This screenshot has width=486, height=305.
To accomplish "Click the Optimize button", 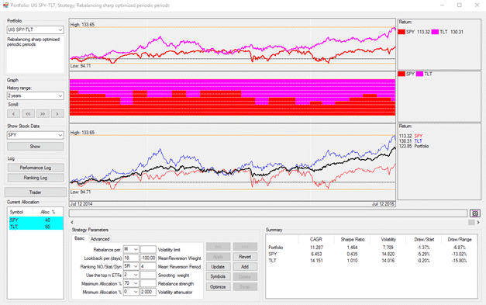I will [218, 286].
